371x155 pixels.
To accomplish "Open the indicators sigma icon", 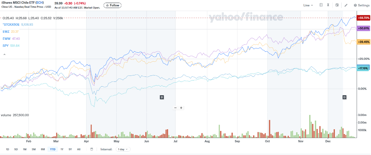I will [x=329, y=5].
